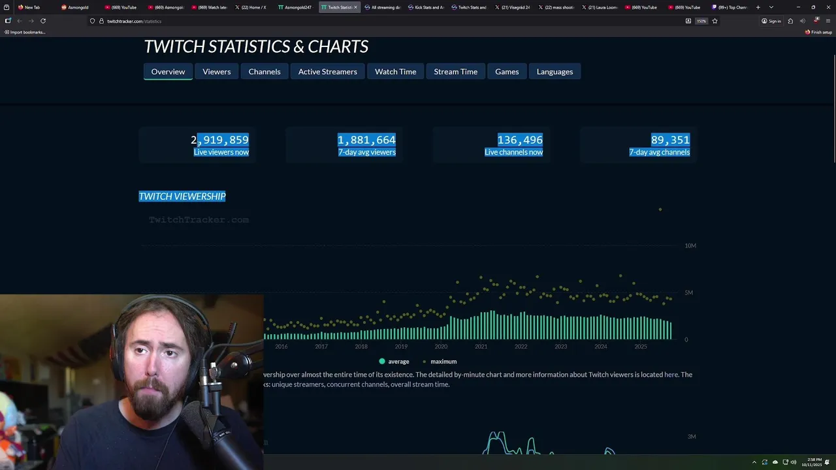This screenshot has width=836, height=470.
Task: Click the bookmark star icon in address bar
Action: [715, 21]
